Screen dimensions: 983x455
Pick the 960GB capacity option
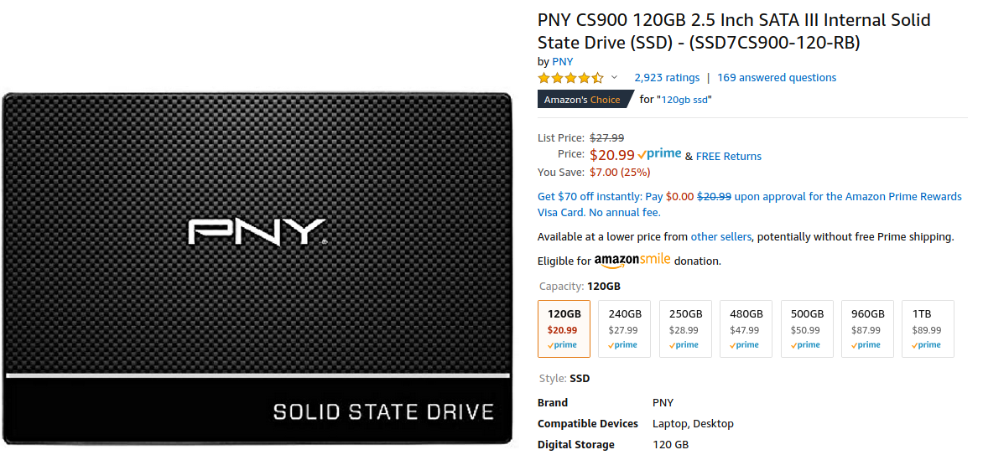(x=867, y=329)
